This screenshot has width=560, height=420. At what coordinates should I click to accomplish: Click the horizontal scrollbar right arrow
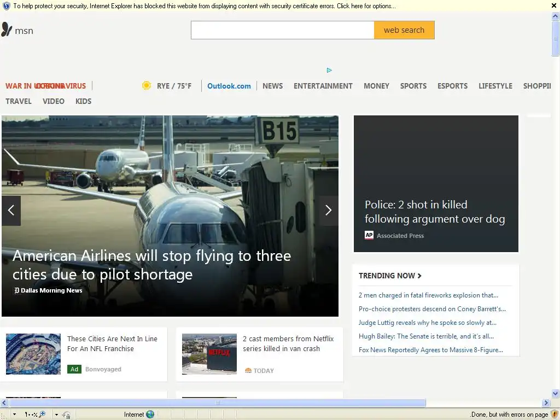pyautogui.click(x=546, y=403)
